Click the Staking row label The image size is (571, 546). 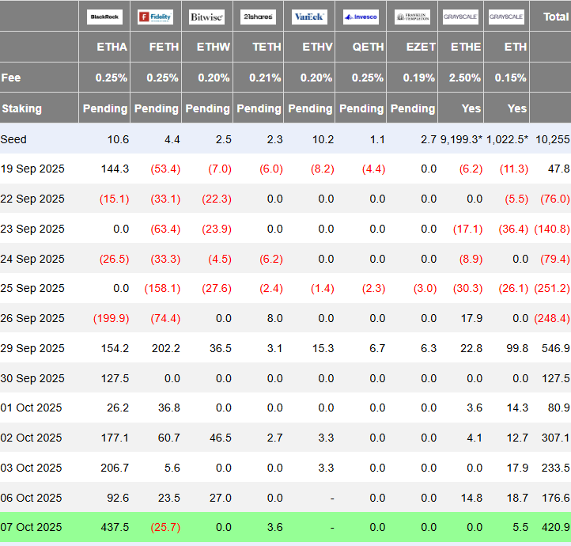tap(22, 108)
